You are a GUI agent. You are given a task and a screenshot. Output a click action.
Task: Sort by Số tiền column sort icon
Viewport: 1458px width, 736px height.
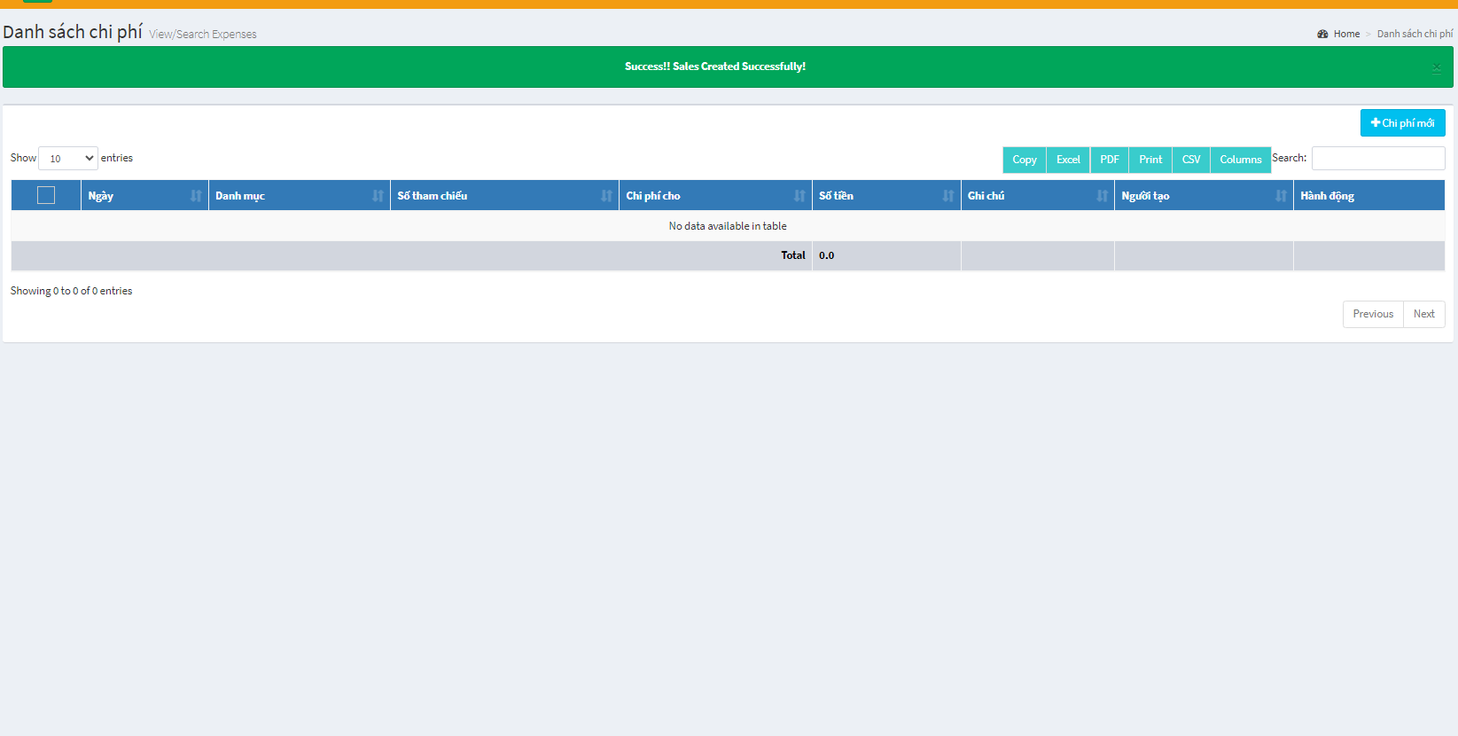(948, 196)
